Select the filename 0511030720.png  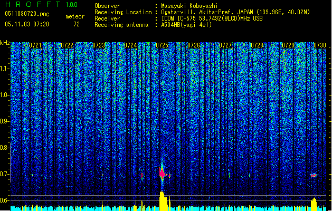point(27,14)
